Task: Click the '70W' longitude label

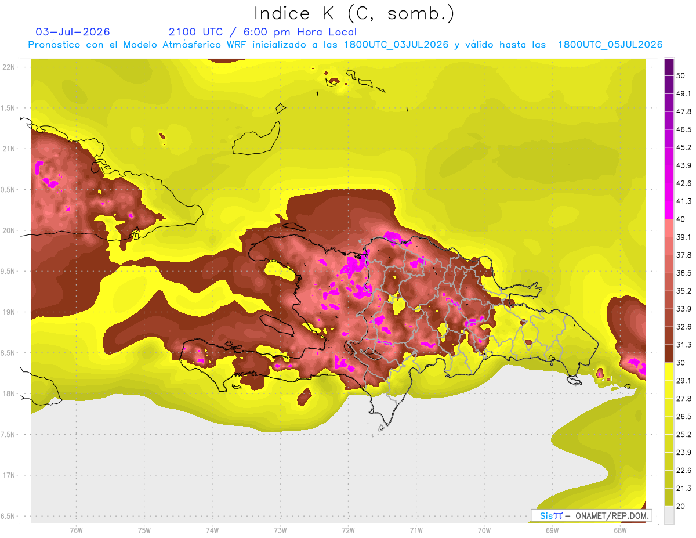Action: 484,530
